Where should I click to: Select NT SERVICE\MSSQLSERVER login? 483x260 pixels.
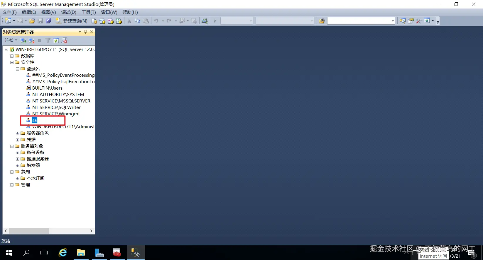tap(61, 101)
